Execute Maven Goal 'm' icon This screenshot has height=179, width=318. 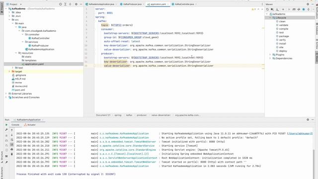(294, 9)
